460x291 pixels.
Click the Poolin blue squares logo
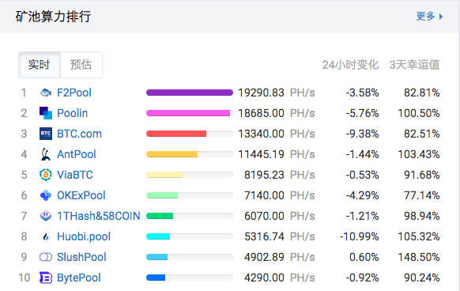[46, 113]
